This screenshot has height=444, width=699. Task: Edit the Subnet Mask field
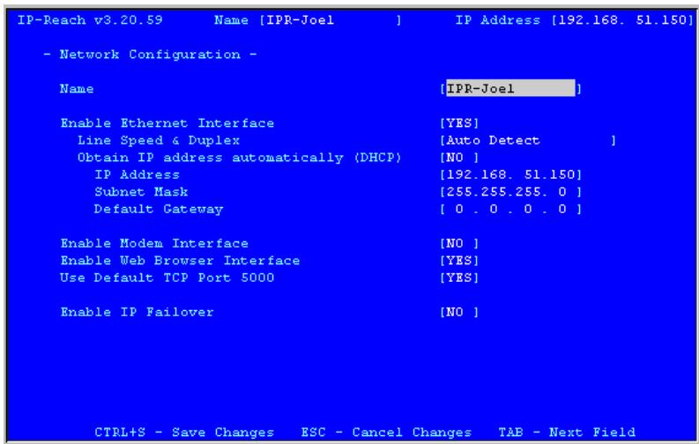coord(511,192)
